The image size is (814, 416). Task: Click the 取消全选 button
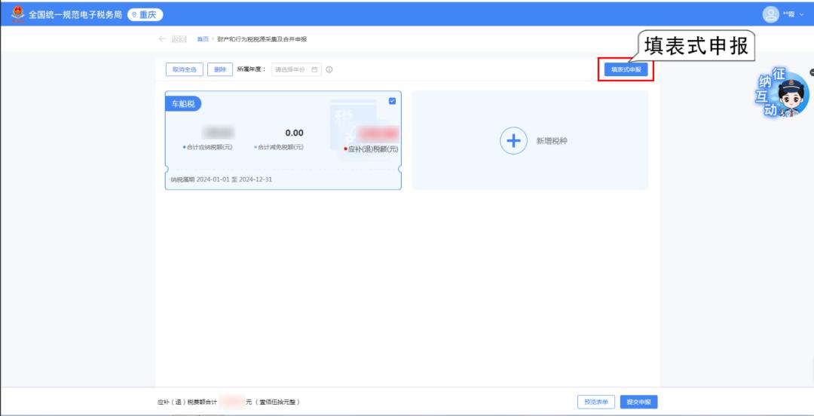tap(184, 69)
